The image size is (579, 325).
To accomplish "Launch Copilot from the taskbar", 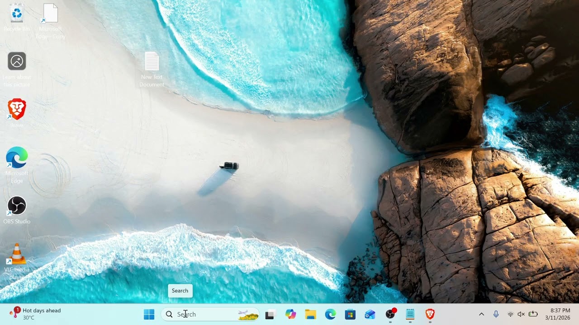I will coord(290,314).
